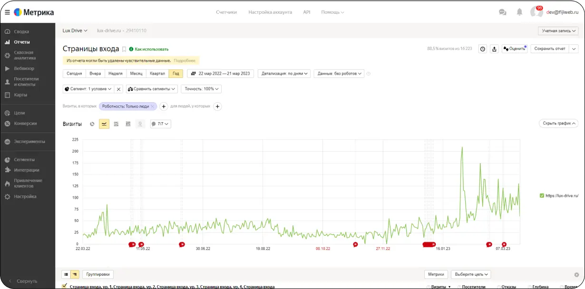Select the Месяц period
585x289 pixels.
click(136, 74)
